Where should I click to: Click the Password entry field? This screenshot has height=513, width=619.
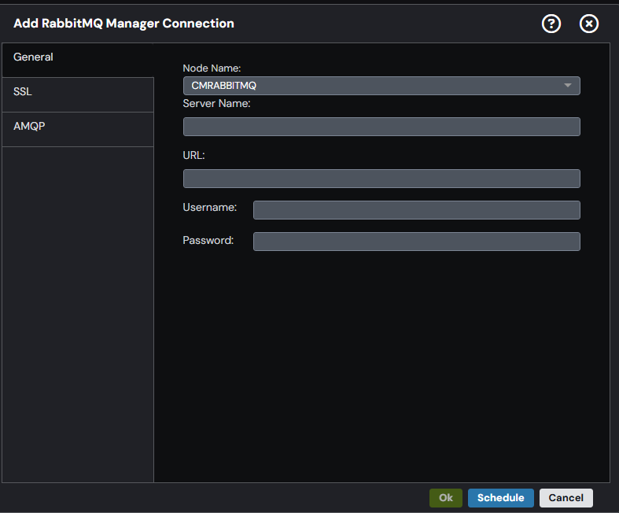(x=417, y=242)
